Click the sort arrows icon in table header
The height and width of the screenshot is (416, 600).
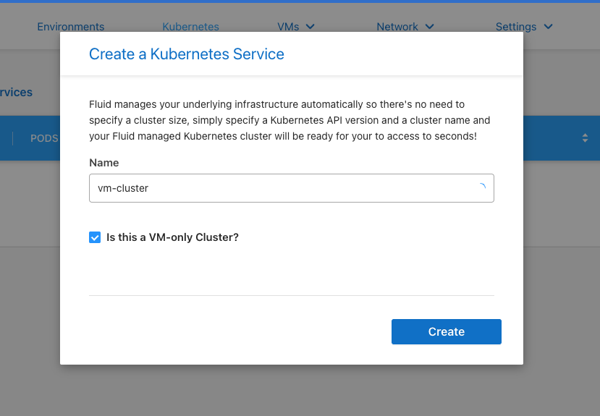[585, 138]
